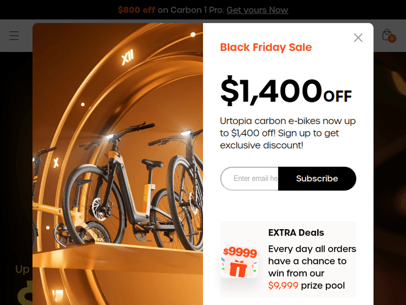Click the $9999 gift box icon
The image size is (406, 305).
point(239,261)
